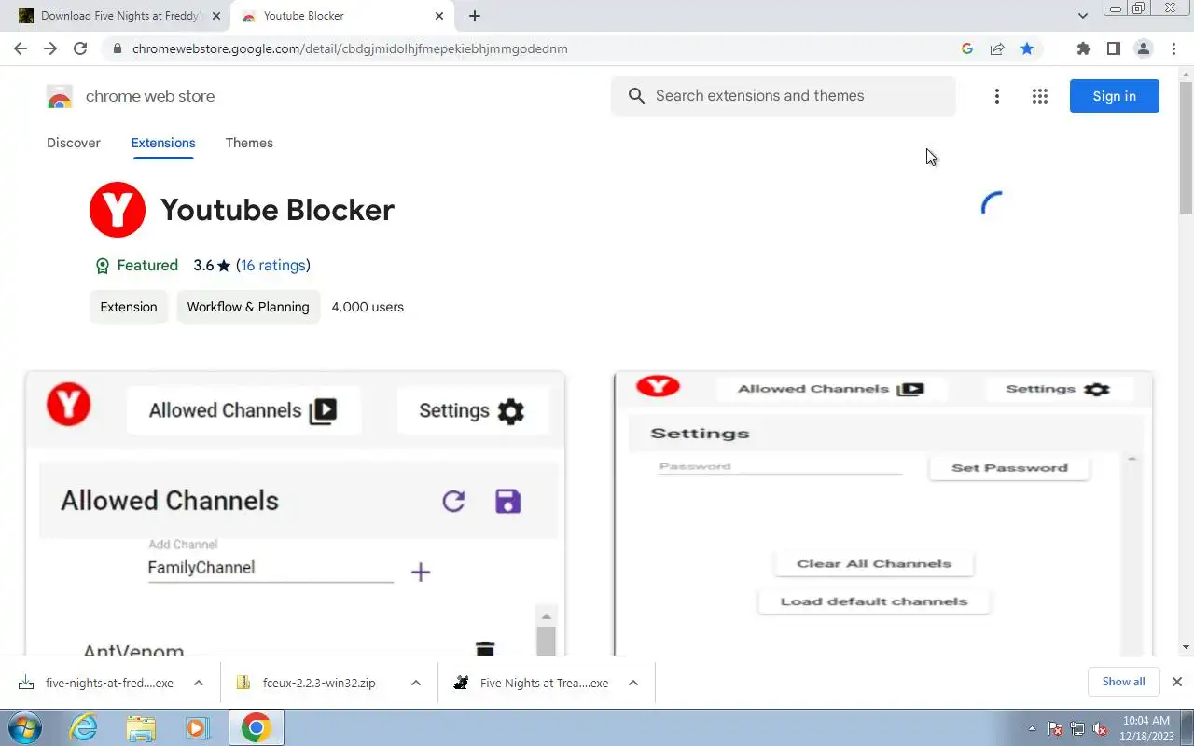The width and height of the screenshot is (1194, 746).
Task: Open the Five Nights at Trea....exe download
Action: (x=532, y=683)
